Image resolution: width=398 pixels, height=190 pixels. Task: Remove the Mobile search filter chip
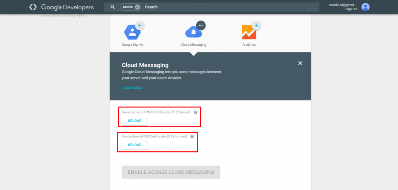[x=137, y=7]
